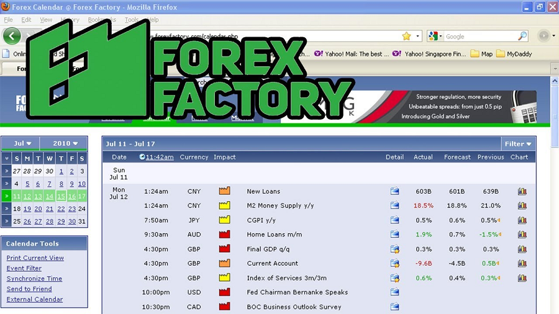Select week row arrow for Jul 18
This screenshot has height=314, width=559.
[6, 209]
